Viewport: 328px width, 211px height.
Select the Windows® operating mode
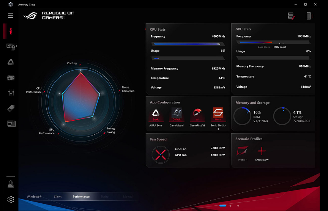[34, 197]
